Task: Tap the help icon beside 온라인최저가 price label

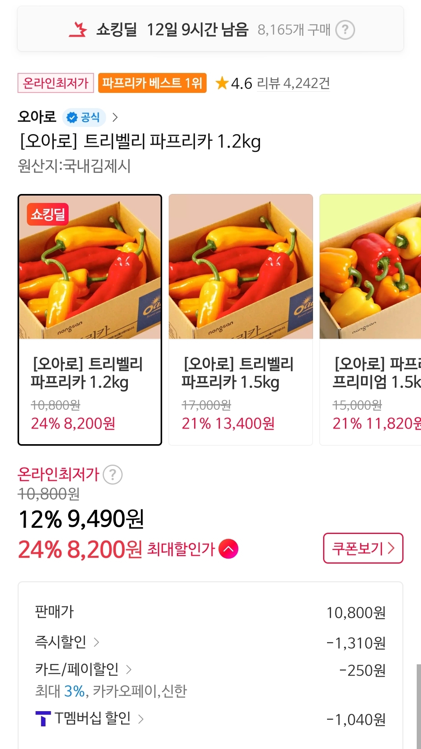Action: click(x=113, y=475)
